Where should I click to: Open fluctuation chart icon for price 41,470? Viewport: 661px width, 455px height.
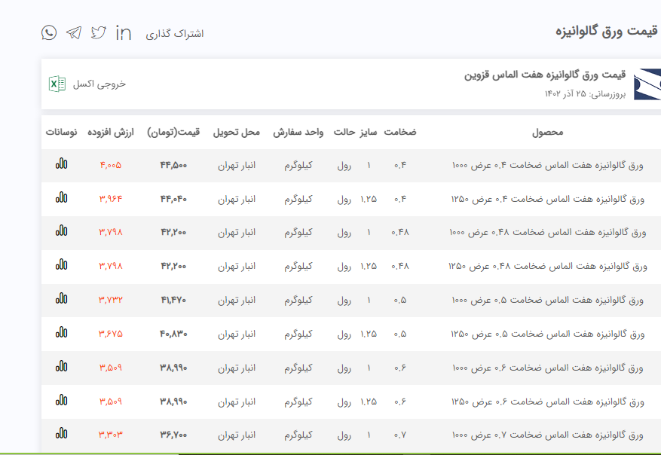(61, 299)
